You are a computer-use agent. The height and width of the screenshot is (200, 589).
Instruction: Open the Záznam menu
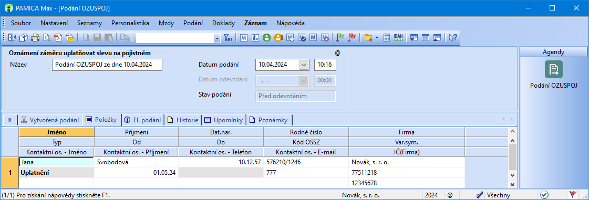click(255, 23)
